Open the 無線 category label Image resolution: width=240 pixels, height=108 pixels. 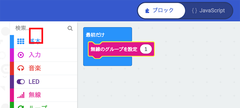coord(35,95)
